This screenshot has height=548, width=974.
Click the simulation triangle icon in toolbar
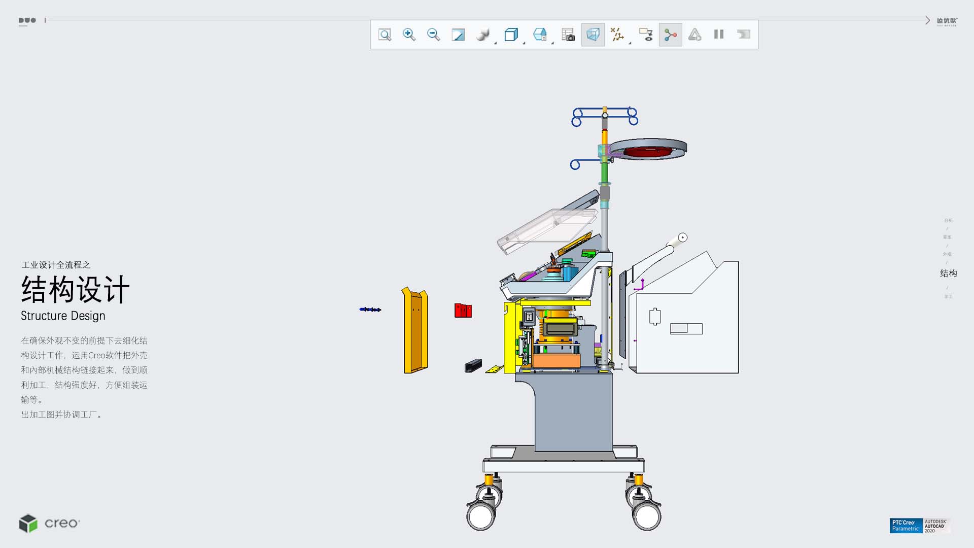694,35
